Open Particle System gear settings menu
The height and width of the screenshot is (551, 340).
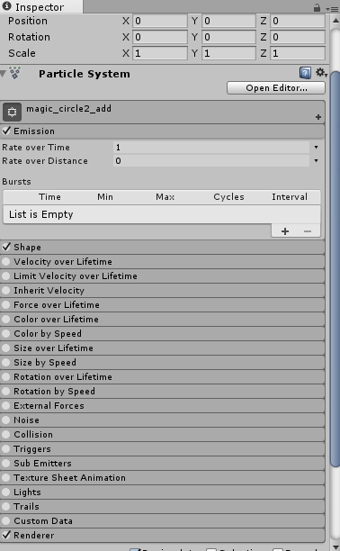coord(321,73)
